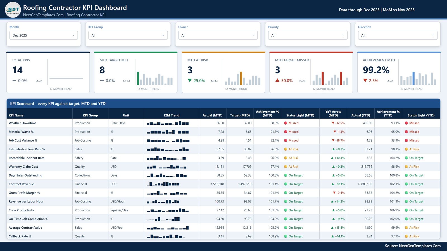Click the NGT logo icon
The height and width of the screenshot is (251, 447).
click(13, 9)
